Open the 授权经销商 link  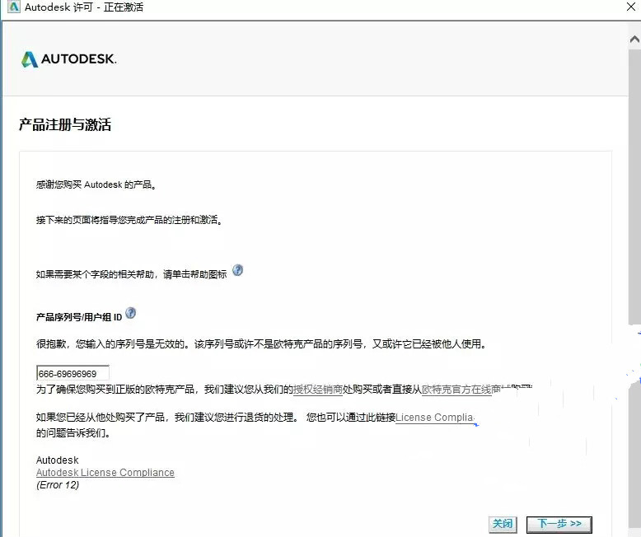coord(318,389)
